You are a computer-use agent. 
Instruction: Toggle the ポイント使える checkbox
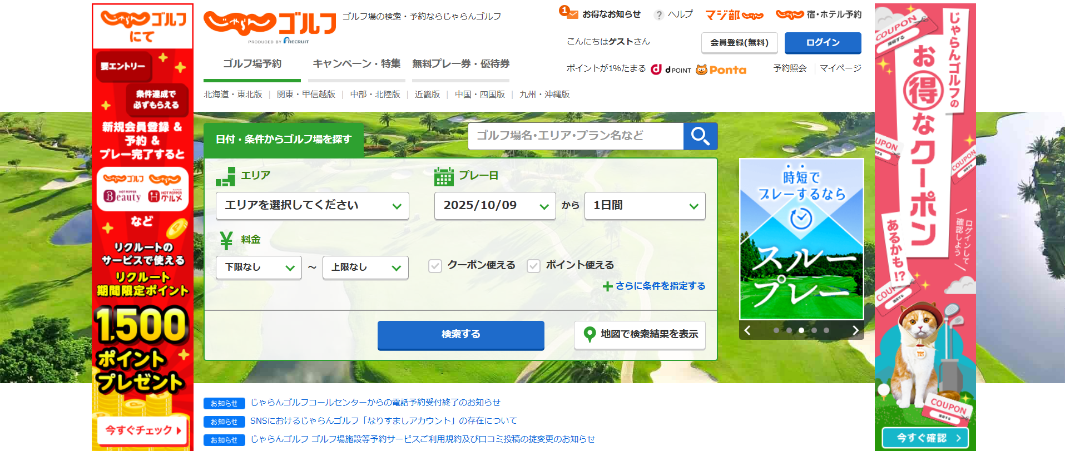tap(533, 266)
